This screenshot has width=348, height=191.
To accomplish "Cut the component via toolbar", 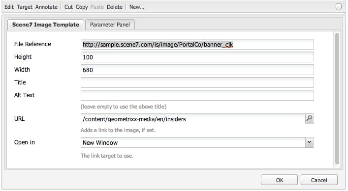I will pyautogui.click(x=68, y=7).
